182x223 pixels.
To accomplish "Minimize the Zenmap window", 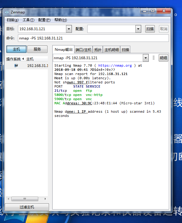I will pos(145,11).
